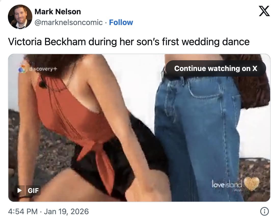Open the Mark Nelson display name link

58,11
